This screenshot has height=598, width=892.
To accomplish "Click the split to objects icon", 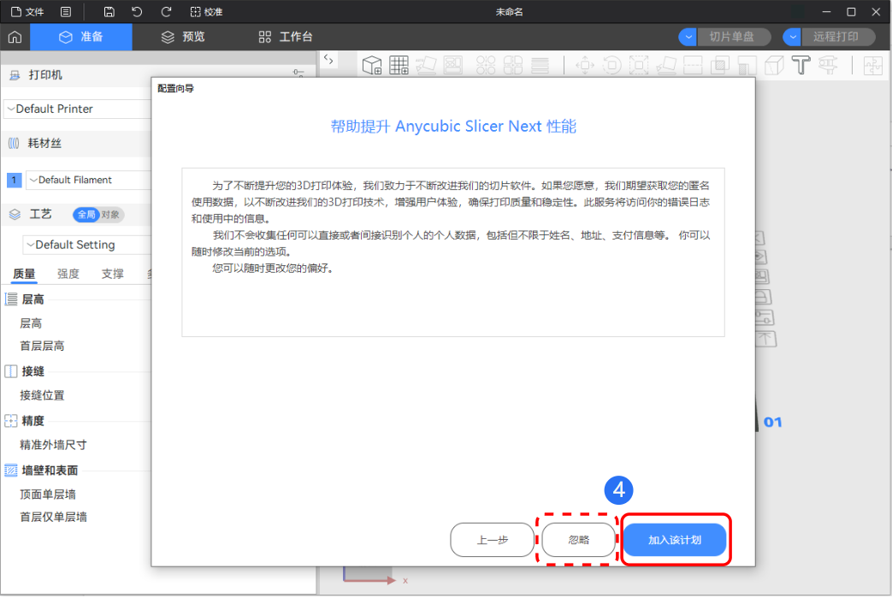I will (486, 65).
